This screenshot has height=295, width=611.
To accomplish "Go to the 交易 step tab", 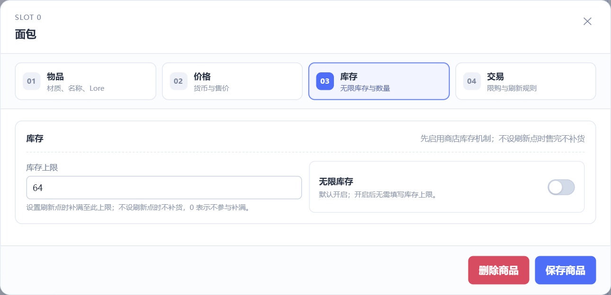I will [x=526, y=81].
